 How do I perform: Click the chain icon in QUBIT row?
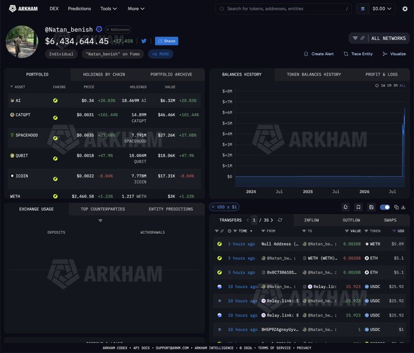(55, 159)
